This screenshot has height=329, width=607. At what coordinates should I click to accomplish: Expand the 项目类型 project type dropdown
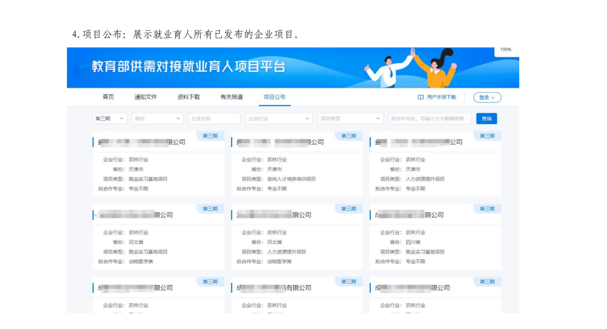tap(350, 119)
